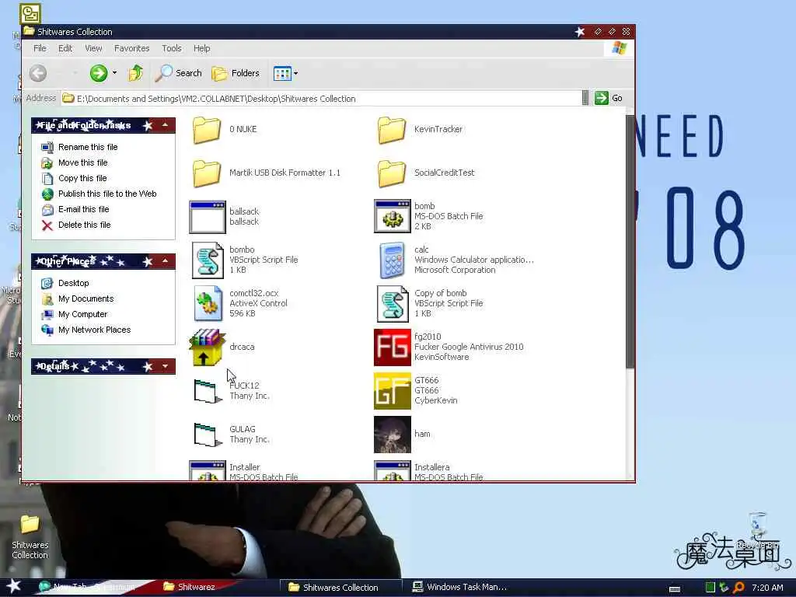Viewport: 796px width, 597px height.
Task: Click Rename this file
Action: pyautogui.click(x=88, y=147)
